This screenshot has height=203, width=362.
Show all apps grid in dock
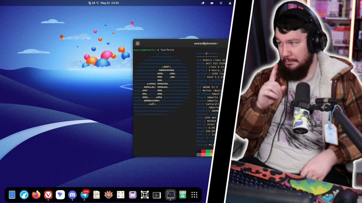pyautogui.click(x=194, y=195)
